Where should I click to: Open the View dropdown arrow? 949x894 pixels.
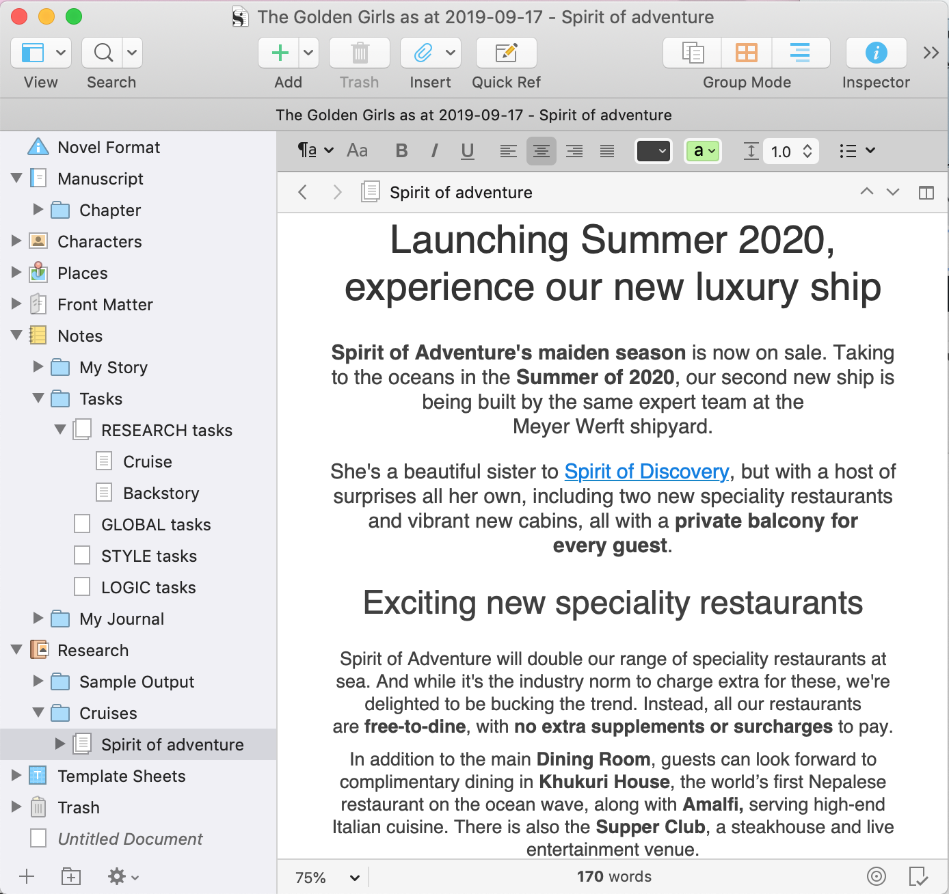[x=61, y=53]
